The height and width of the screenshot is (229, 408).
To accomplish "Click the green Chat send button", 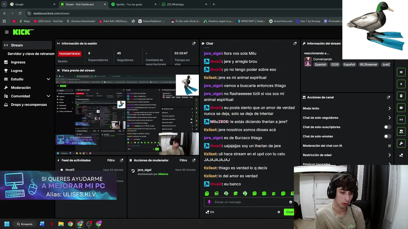I will [x=289, y=212].
